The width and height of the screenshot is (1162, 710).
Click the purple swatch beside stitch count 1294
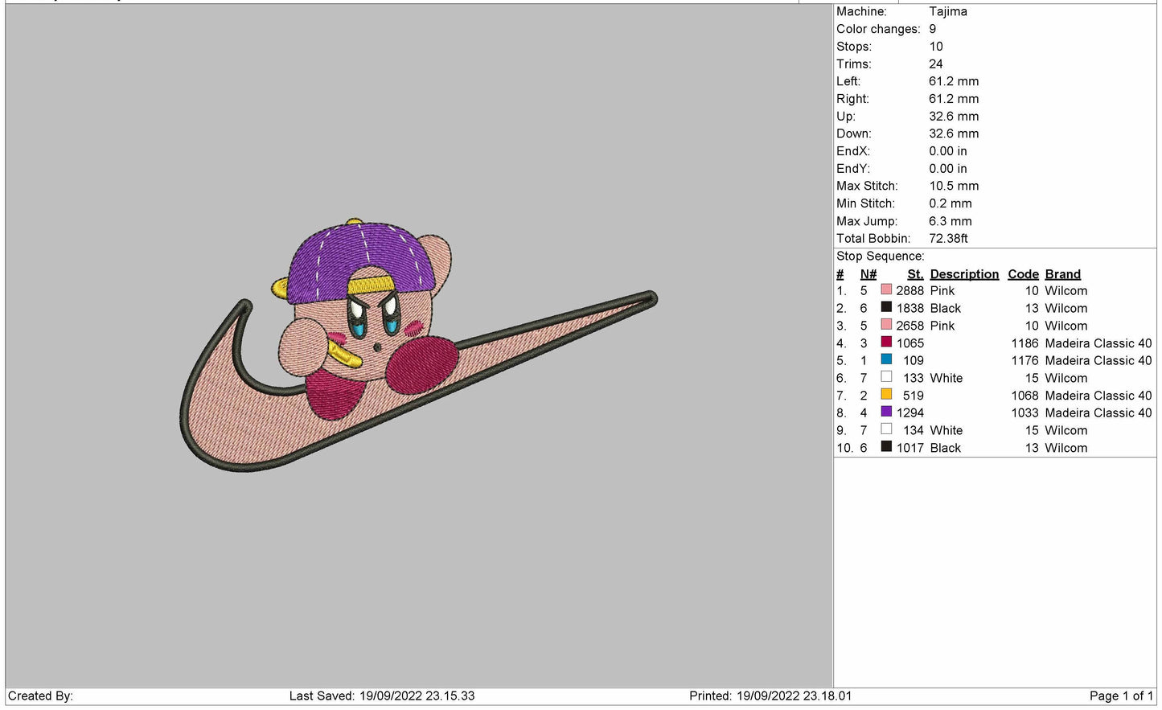click(x=886, y=412)
